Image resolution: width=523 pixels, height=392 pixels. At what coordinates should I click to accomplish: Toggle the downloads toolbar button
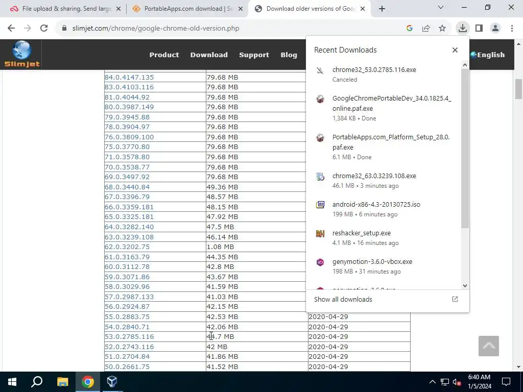click(462, 29)
